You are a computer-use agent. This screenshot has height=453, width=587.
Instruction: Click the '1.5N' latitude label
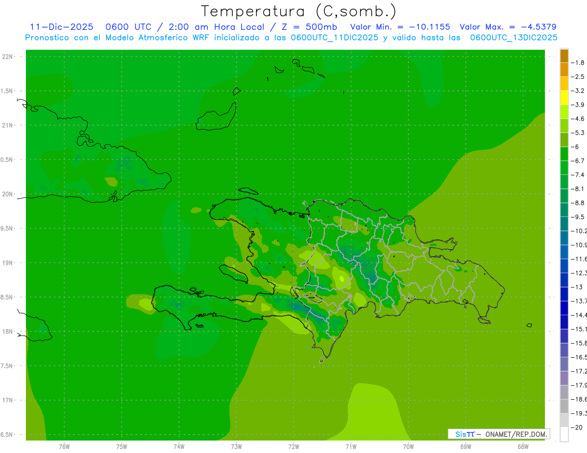coord(7,91)
